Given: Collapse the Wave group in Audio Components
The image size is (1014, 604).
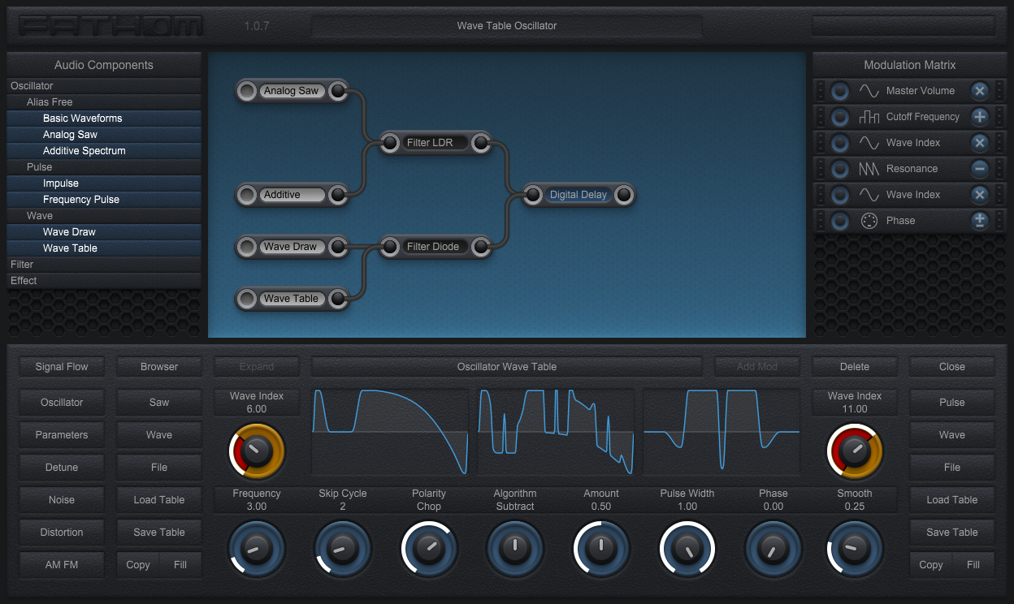Looking at the screenshot, I should pos(104,216).
